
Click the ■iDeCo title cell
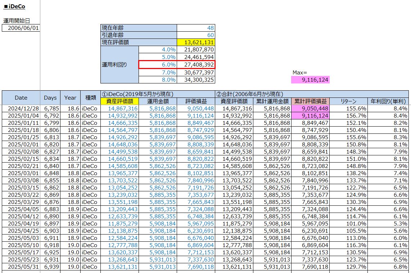14,6
